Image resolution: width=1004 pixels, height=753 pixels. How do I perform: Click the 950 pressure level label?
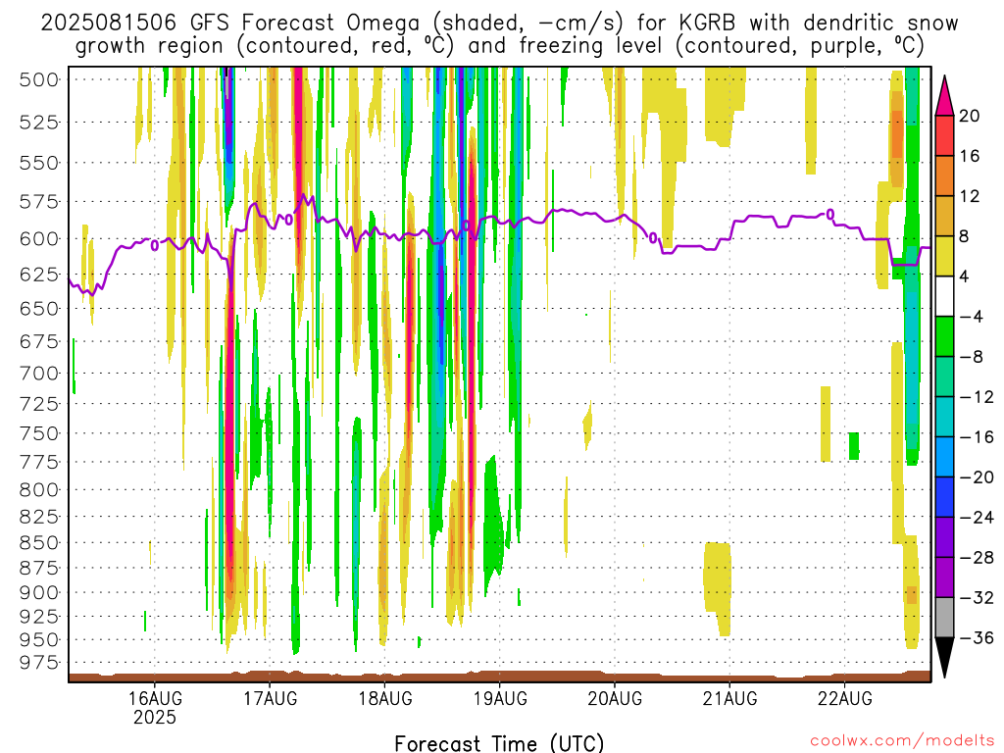coord(39,639)
